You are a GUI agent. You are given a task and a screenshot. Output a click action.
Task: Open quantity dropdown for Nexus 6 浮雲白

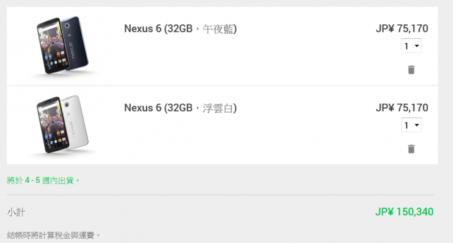(x=411, y=125)
